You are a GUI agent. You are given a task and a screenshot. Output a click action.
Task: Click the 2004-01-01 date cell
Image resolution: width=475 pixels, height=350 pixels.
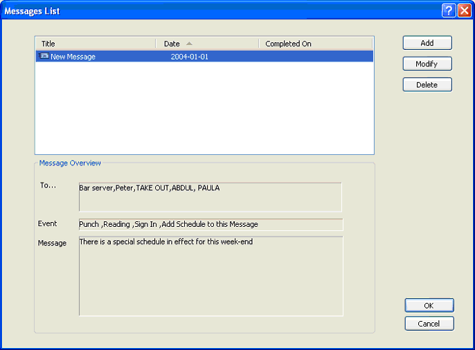[189, 57]
